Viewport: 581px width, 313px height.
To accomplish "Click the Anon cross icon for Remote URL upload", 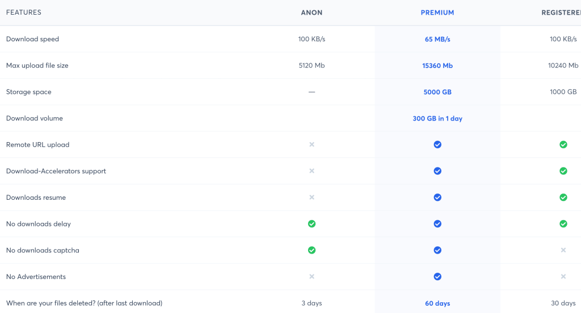I will click(x=311, y=144).
